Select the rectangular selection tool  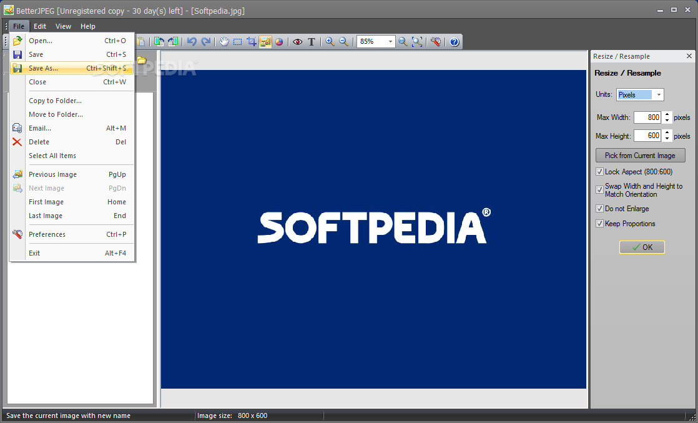[x=238, y=42]
